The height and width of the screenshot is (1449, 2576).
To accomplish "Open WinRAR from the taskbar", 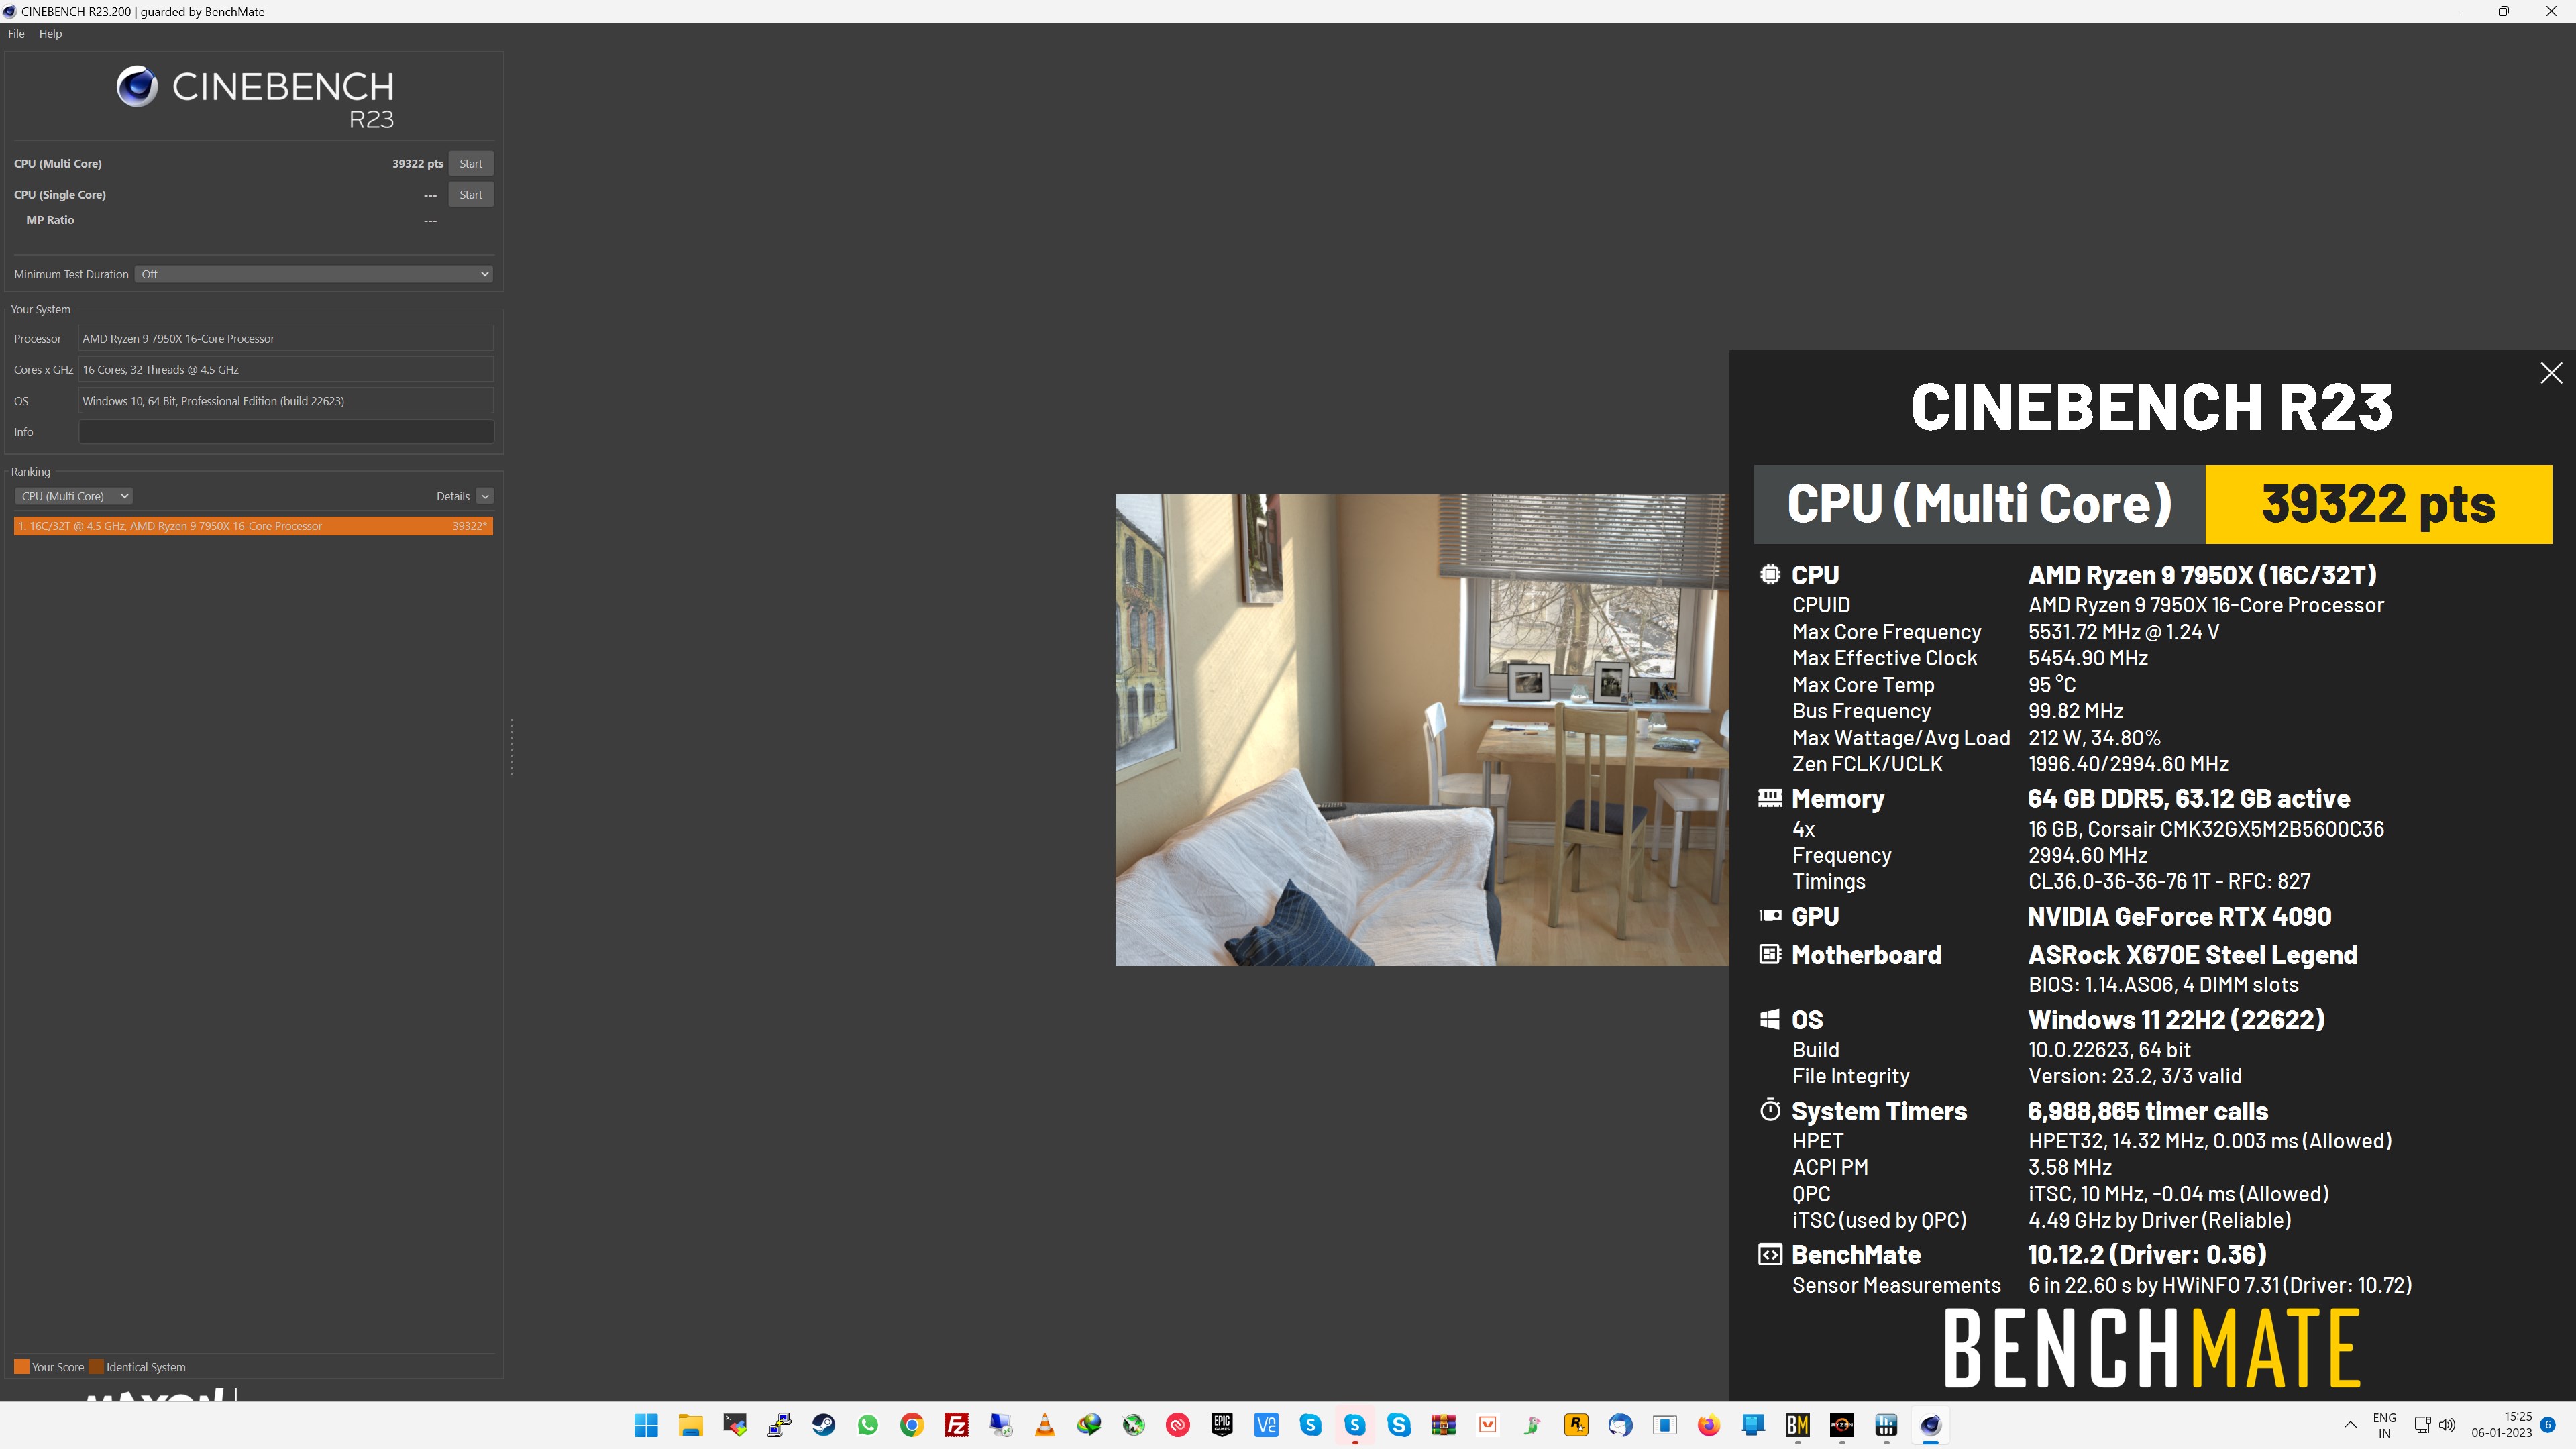I will point(1443,1425).
